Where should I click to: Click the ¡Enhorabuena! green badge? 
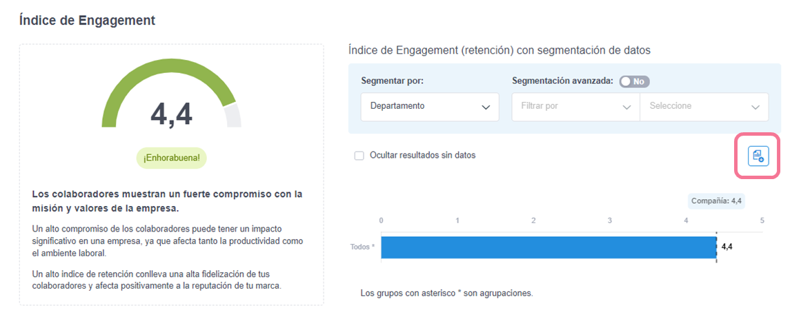click(x=171, y=158)
